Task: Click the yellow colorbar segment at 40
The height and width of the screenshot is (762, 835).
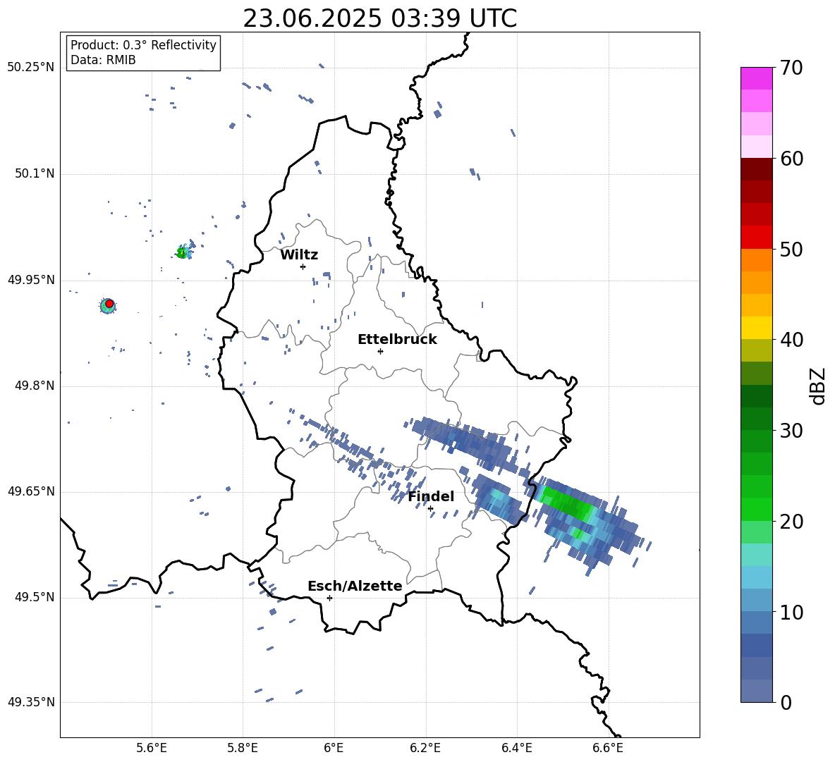Action: 756,328
